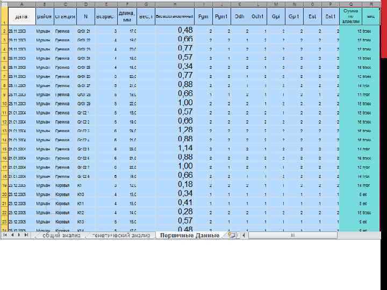Viewport: 387px width, 290px height.
Task: Select column H header
Action: pos(175,4)
